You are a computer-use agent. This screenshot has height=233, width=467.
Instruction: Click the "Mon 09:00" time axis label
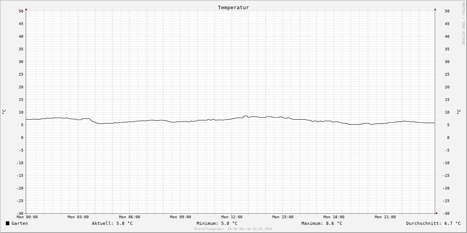(x=181, y=217)
